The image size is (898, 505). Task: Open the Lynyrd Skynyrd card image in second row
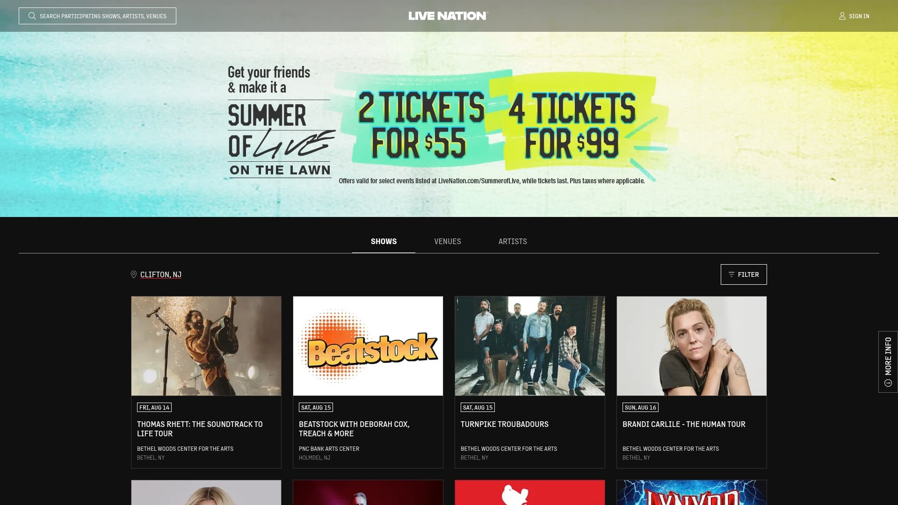tap(692, 492)
